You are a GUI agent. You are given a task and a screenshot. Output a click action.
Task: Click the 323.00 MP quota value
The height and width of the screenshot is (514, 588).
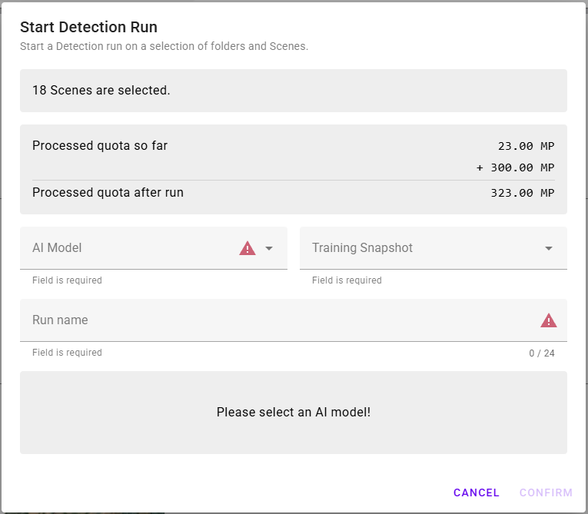522,193
